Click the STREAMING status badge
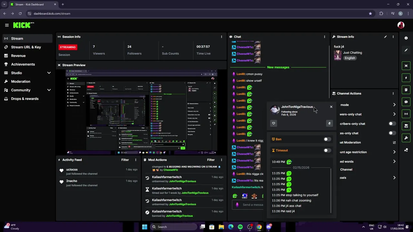Image resolution: width=413 pixels, height=232 pixels. (68, 47)
